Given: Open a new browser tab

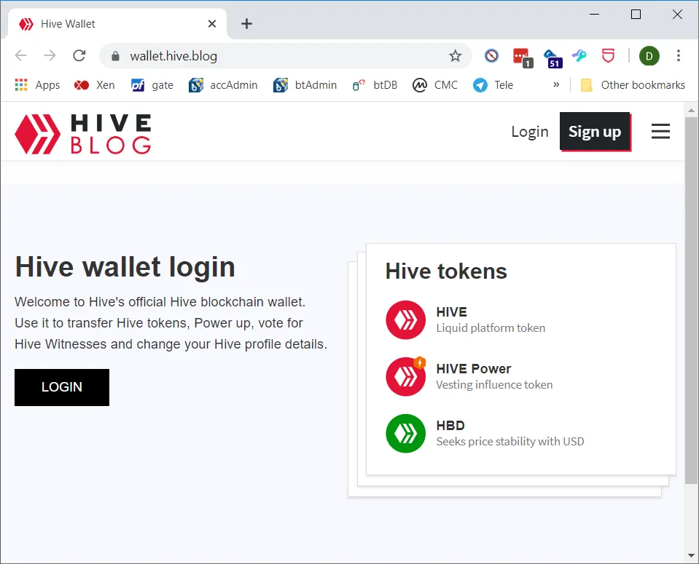Looking at the screenshot, I should [246, 23].
